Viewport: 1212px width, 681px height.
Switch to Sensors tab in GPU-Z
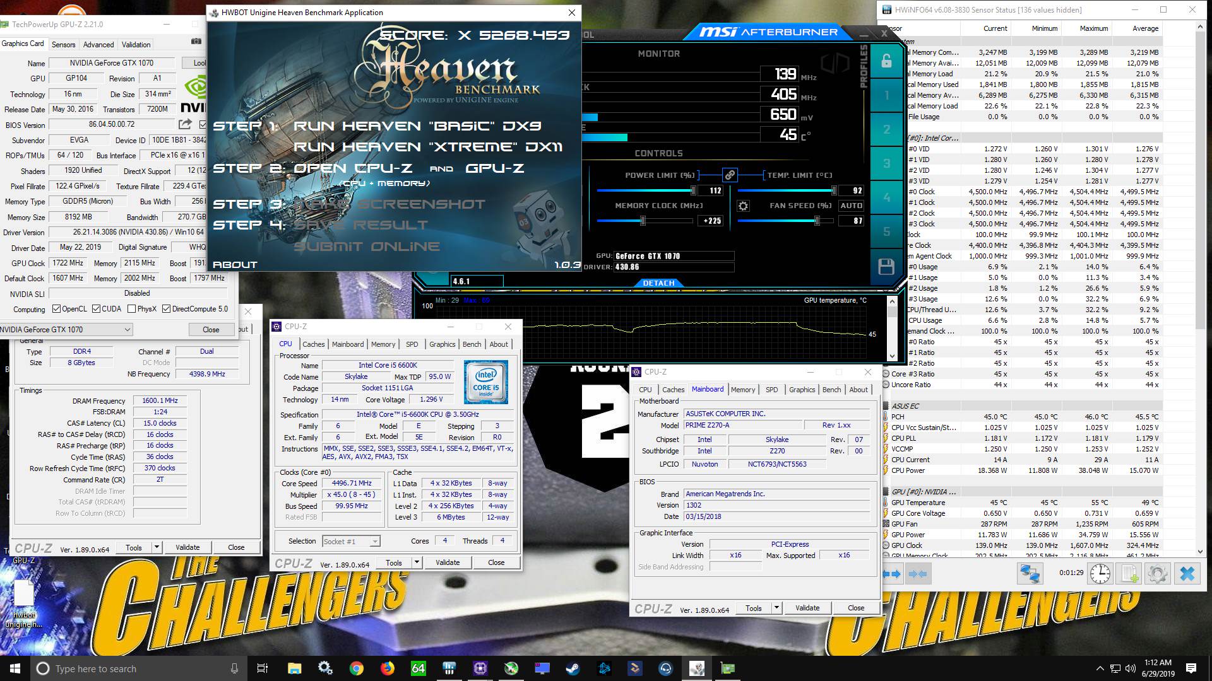(x=63, y=45)
